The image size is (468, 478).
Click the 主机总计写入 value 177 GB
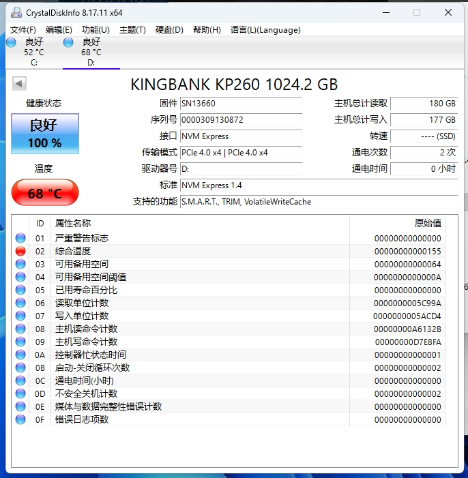pyautogui.click(x=424, y=120)
